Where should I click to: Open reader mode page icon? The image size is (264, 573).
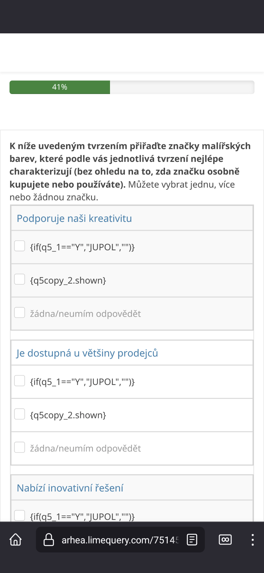(192, 540)
